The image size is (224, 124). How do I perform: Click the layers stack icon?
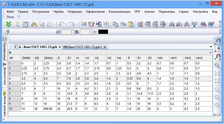pos(58,32)
